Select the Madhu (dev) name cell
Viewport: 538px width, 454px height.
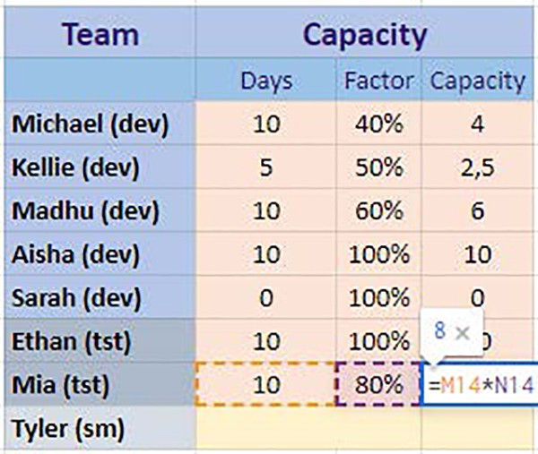86,211
